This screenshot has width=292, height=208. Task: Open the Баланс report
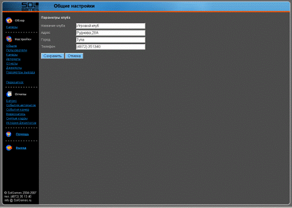click(11, 101)
